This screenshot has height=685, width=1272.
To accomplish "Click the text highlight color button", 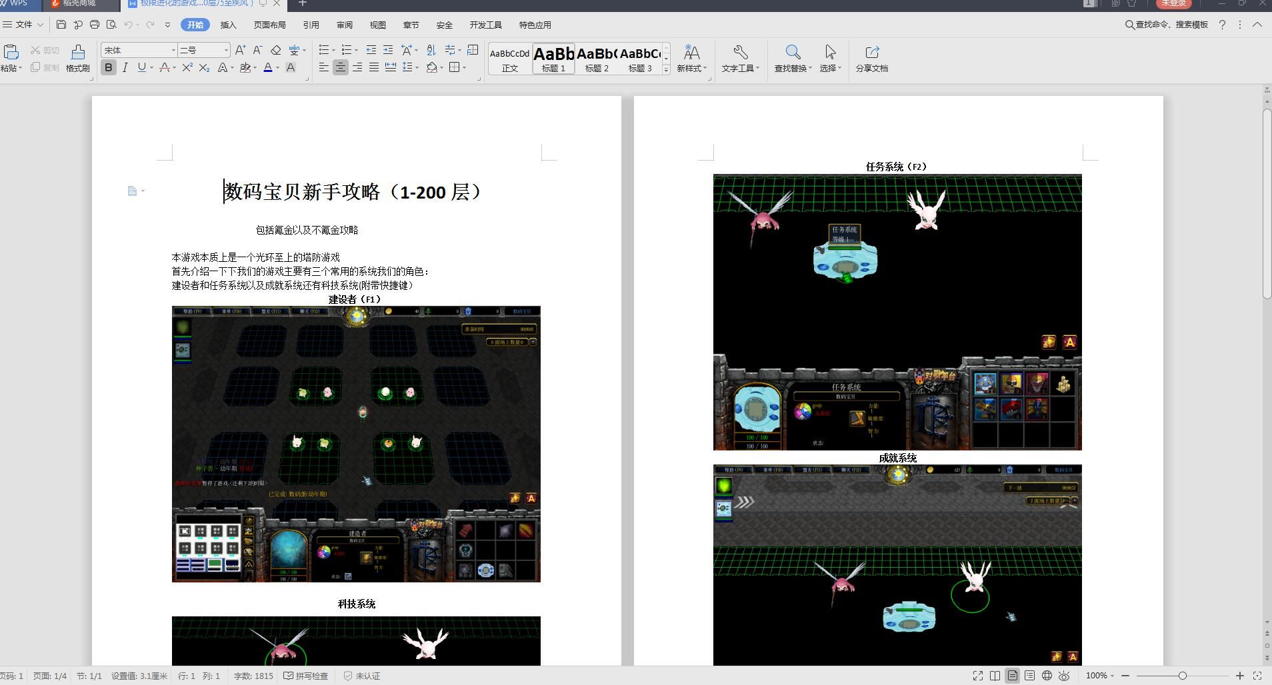I will [x=245, y=67].
